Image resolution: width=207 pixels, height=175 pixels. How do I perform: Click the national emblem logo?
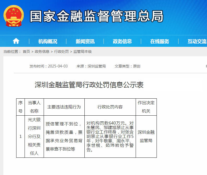pos(14,16)
